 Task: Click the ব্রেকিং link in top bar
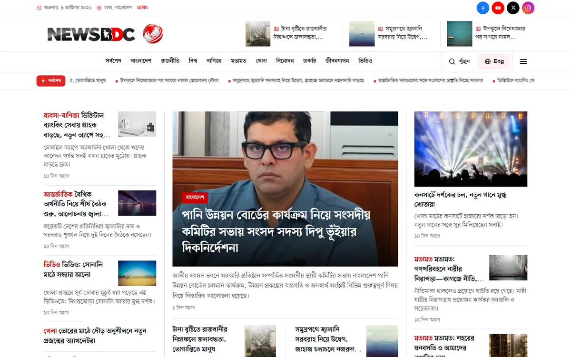tap(142, 8)
